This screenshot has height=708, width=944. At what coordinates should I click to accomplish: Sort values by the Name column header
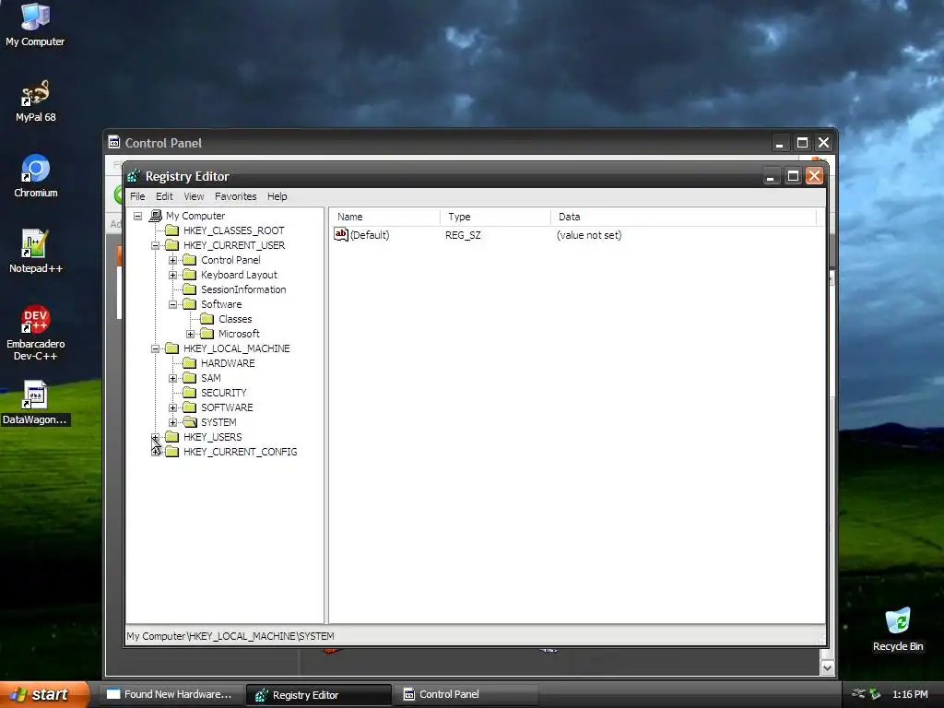[385, 217]
